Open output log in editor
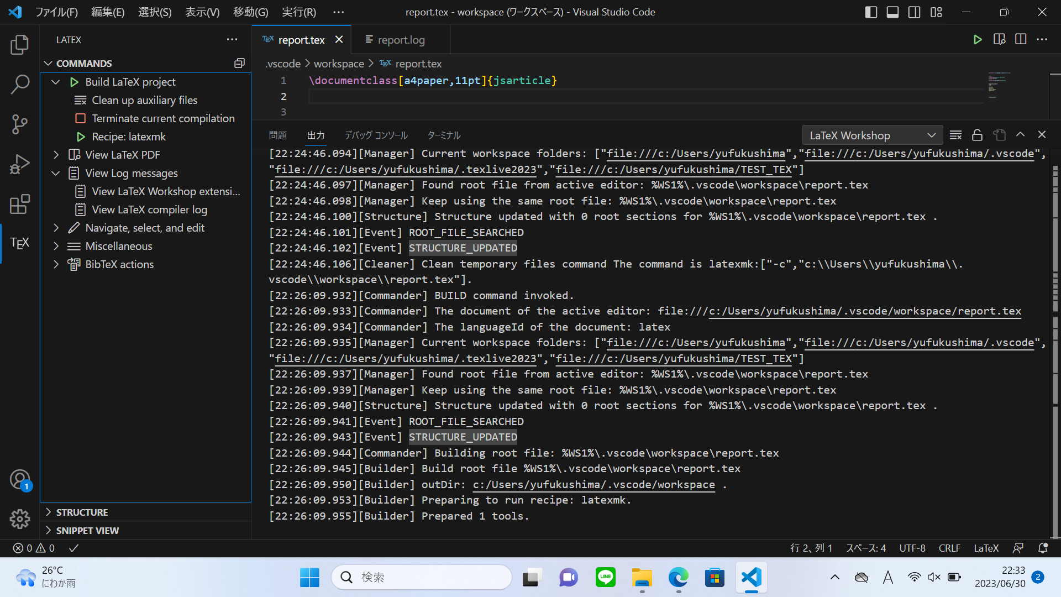Screen dimensions: 1061x597 point(999,135)
